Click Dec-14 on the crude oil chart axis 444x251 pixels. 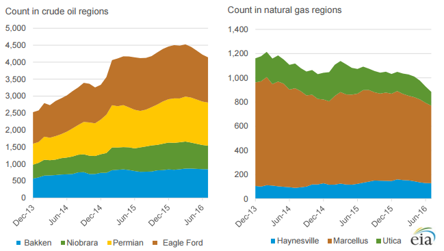point(92,215)
